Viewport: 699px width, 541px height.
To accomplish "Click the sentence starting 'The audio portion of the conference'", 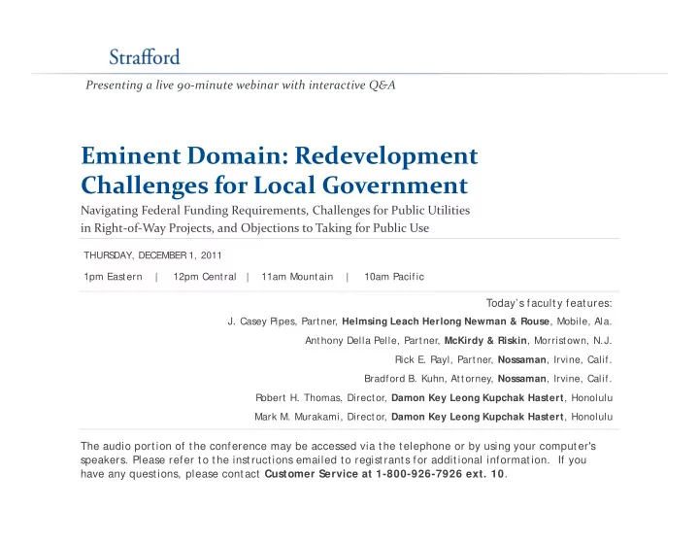I will (338, 453).
